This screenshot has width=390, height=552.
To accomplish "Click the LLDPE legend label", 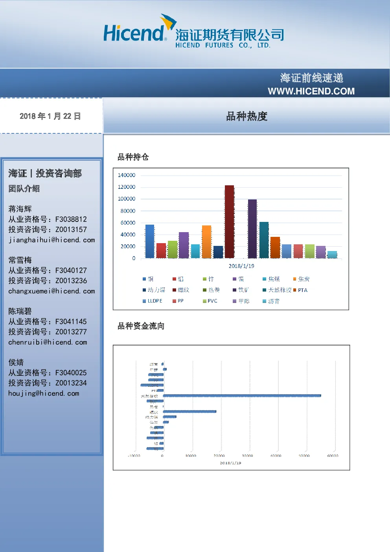I will click(155, 301).
